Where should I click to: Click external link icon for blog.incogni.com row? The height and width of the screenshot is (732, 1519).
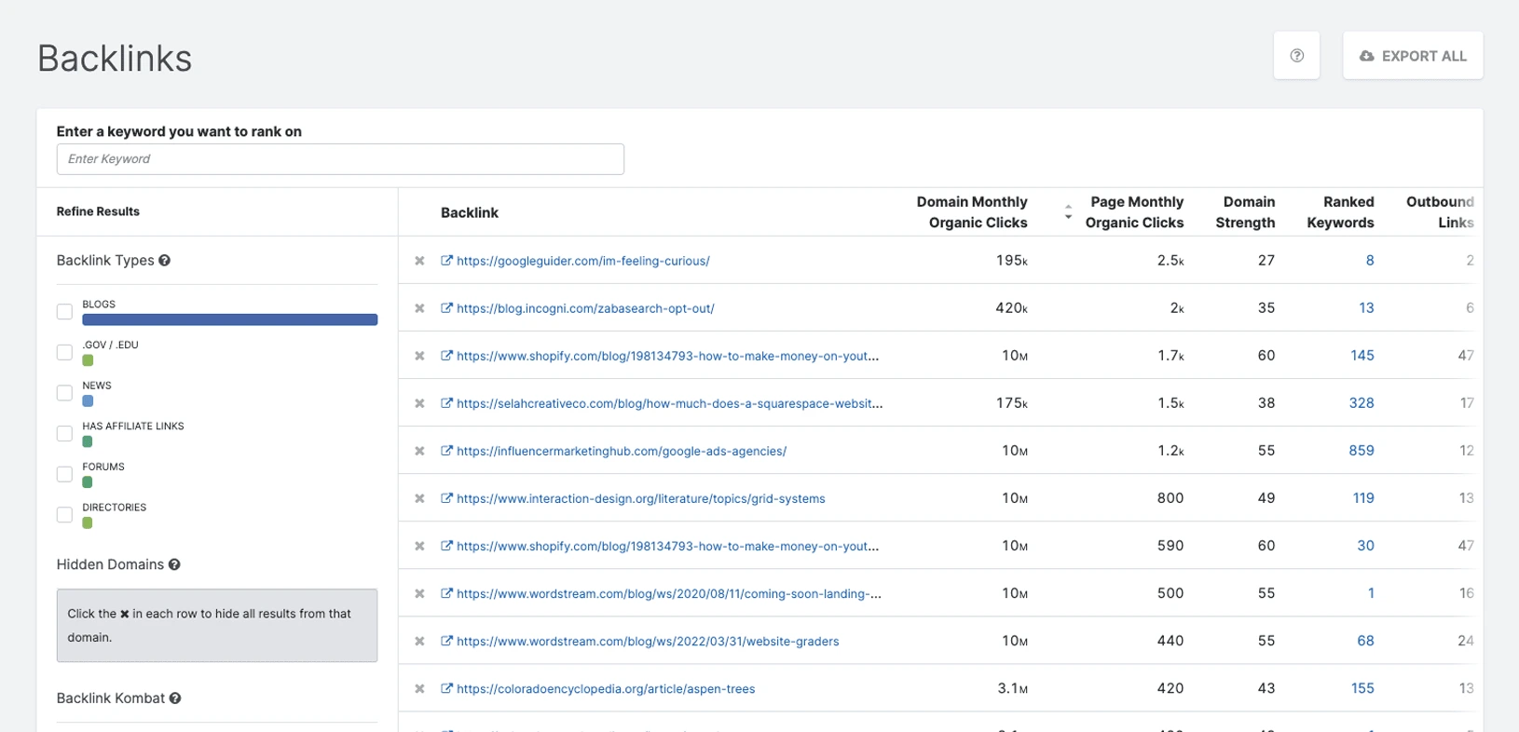click(x=446, y=308)
